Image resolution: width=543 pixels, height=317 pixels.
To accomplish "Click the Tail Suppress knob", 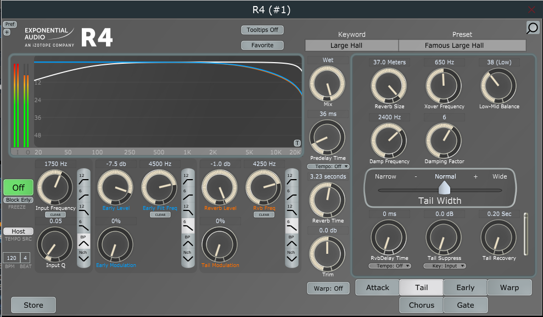I will (x=444, y=238).
